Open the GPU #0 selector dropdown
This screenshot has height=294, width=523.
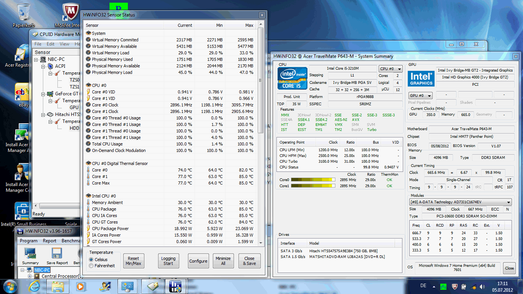pyautogui.click(x=420, y=95)
